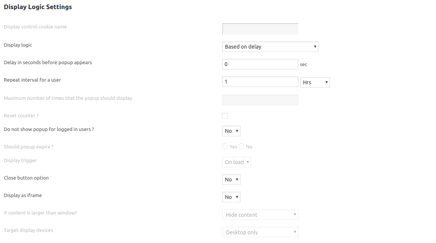Click the maximum popup display count field

point(260,99)
